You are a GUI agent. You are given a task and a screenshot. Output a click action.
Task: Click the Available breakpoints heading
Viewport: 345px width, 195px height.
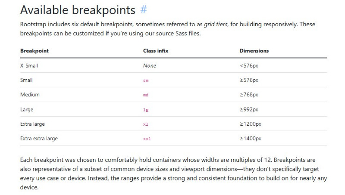[78, 10]
